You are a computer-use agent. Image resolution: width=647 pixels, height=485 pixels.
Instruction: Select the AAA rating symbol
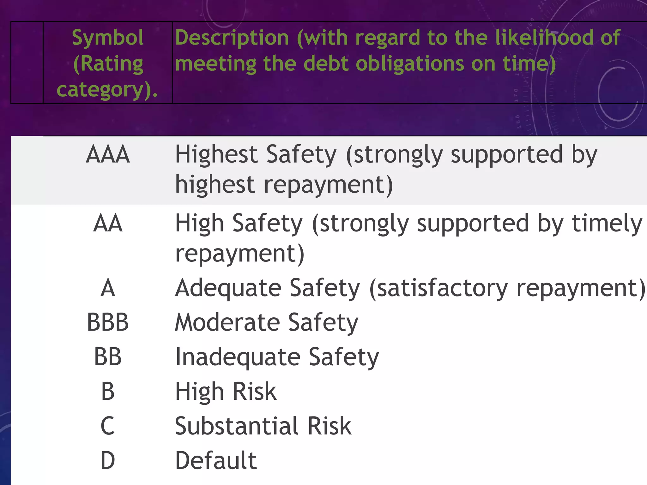(108, 154)
